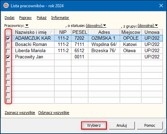Check the Bosacki Roman row checkbox
167x134 pixels.
(8, 45)
